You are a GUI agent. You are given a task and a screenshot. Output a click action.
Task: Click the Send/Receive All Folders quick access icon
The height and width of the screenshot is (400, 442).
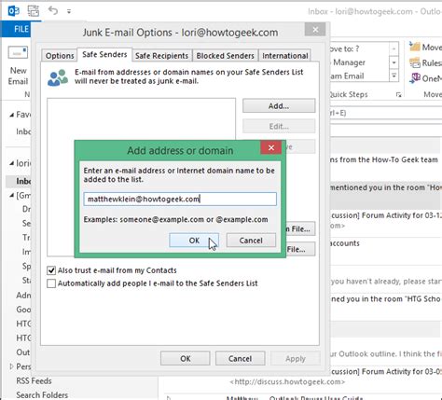click(34, 11)
